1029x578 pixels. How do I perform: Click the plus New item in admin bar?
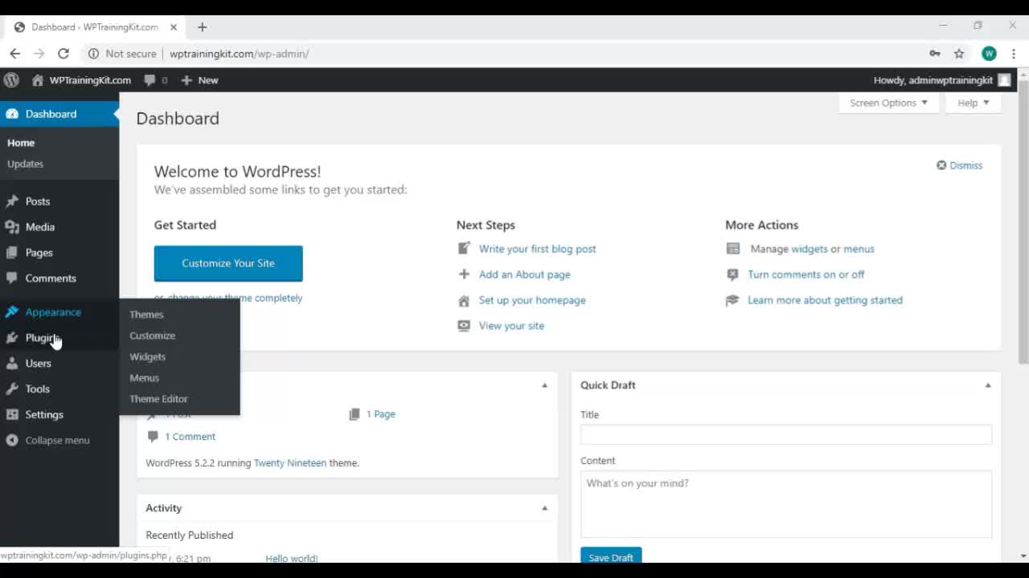199,80
